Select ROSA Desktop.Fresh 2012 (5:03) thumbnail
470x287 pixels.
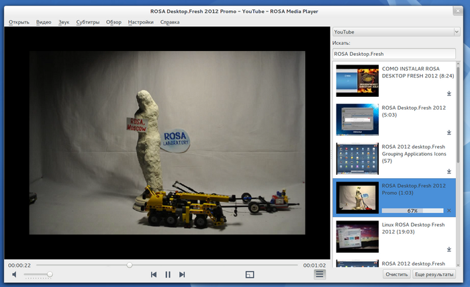point(357,120)
